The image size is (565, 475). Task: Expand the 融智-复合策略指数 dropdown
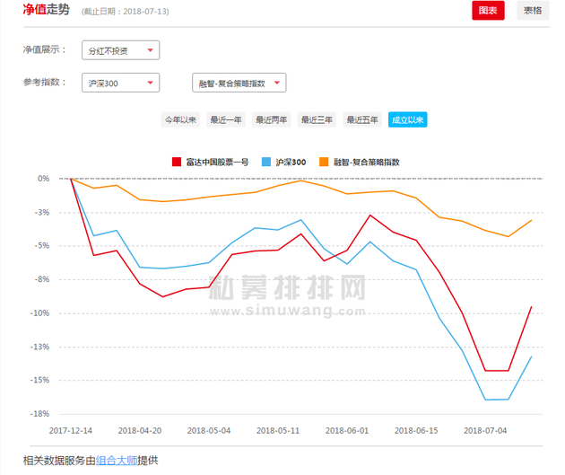239,84
